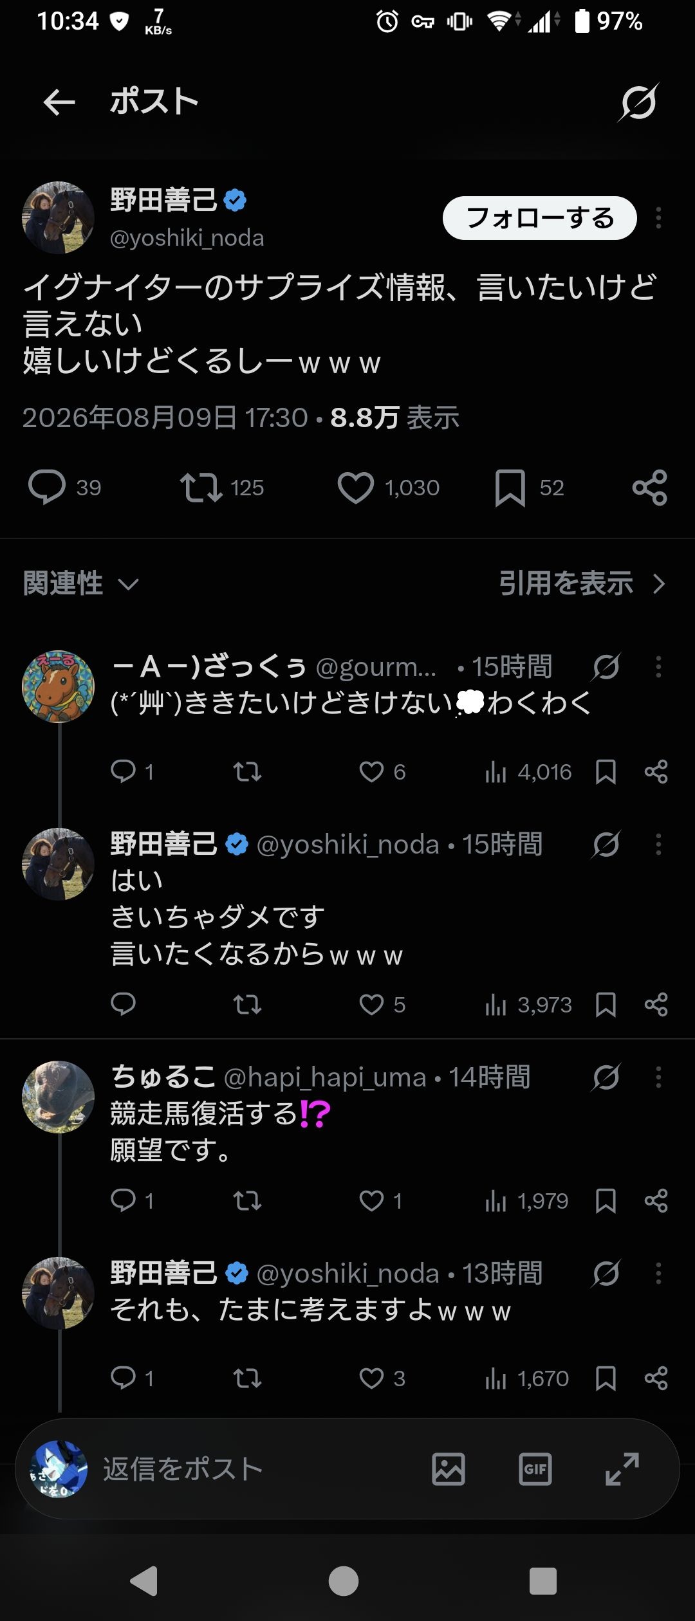Image resolution: width=695 pixels, height=1621 pixels.
Task: Open the 関連性 sort dropdown
Action: click(x=81, y=583)
